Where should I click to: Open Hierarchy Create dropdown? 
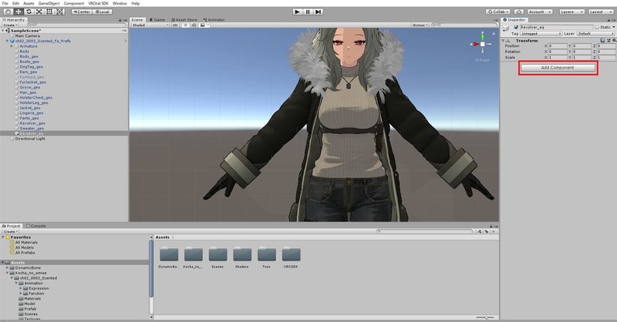10,25
